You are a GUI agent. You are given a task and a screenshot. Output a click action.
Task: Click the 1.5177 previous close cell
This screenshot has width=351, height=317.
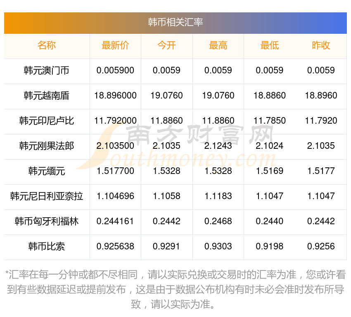point(321,171)
